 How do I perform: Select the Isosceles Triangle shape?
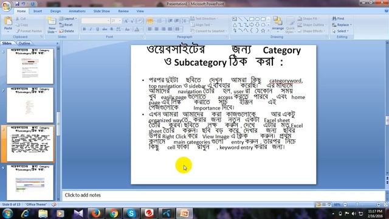(x=235, y=25)
